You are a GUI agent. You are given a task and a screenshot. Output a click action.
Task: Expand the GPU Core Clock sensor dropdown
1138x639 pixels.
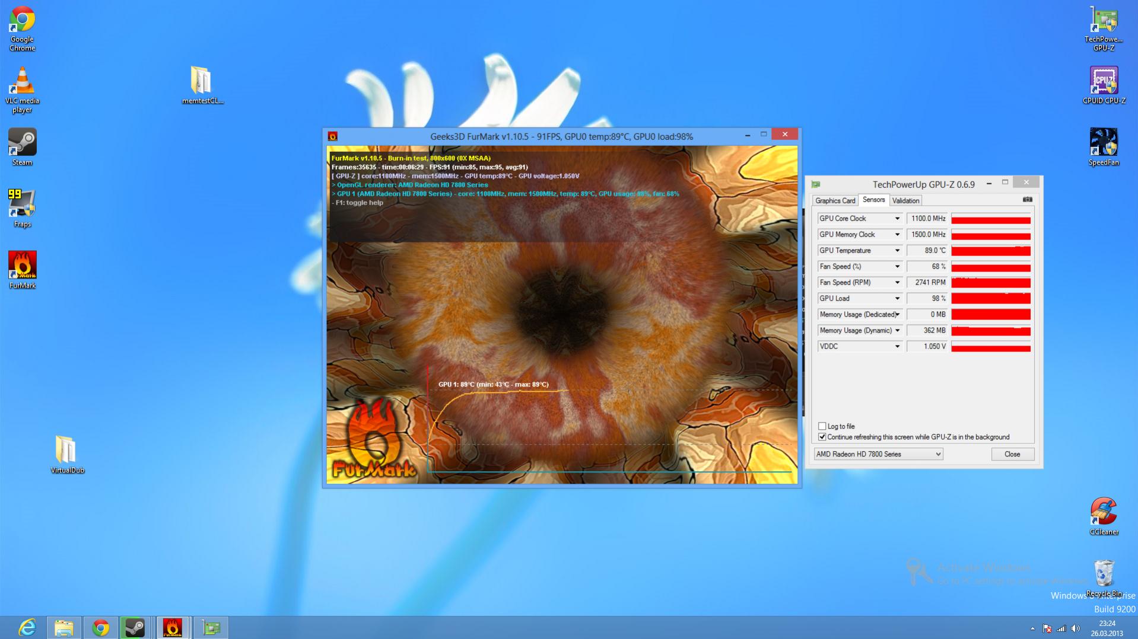897,219
